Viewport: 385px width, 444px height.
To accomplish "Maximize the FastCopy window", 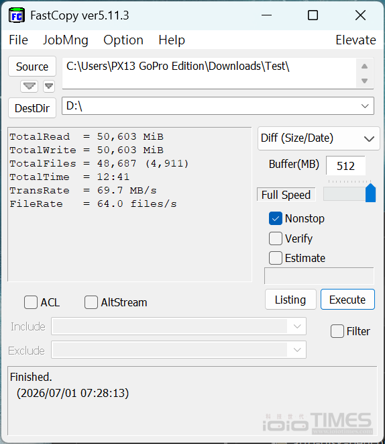I will [313, 15].
